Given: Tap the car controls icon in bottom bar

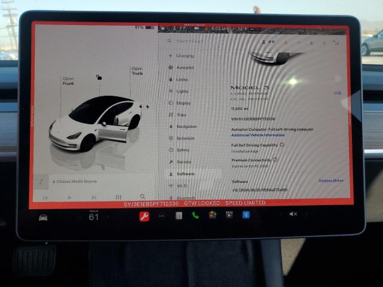Looking at the screenshot, I should click(43, 218).
